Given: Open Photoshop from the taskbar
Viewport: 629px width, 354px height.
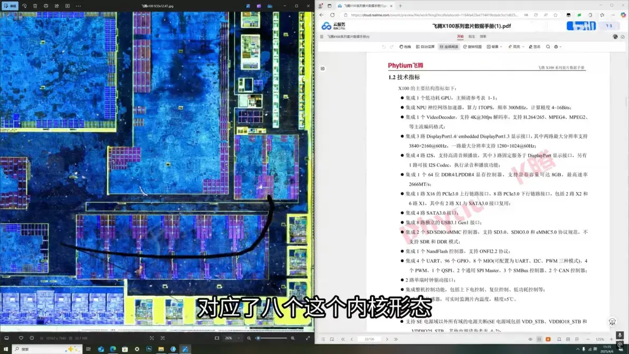Looking at the screenshot, I should (x=149, y=349).
